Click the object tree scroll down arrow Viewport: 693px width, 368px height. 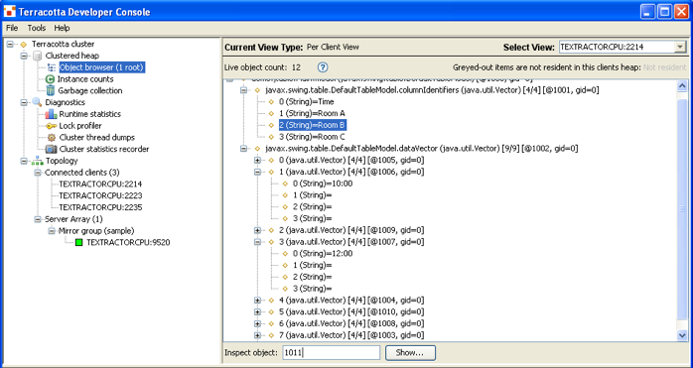click(682, 335)
